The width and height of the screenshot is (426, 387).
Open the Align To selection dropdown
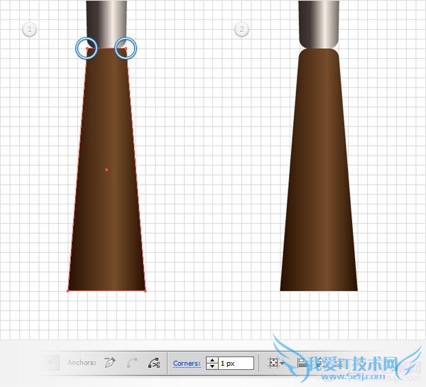point(276,363)
